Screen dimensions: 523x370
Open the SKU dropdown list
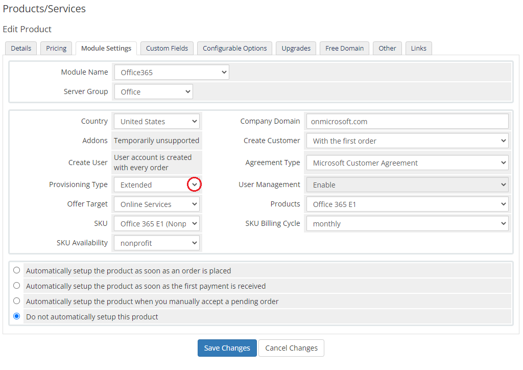click(156, 224)
